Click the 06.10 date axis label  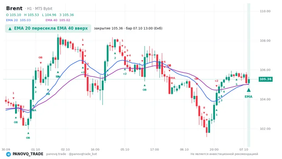click(184, 149)
